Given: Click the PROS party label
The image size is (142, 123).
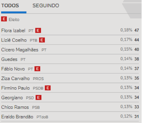Looking at the screenshot, I should (38, 79).
